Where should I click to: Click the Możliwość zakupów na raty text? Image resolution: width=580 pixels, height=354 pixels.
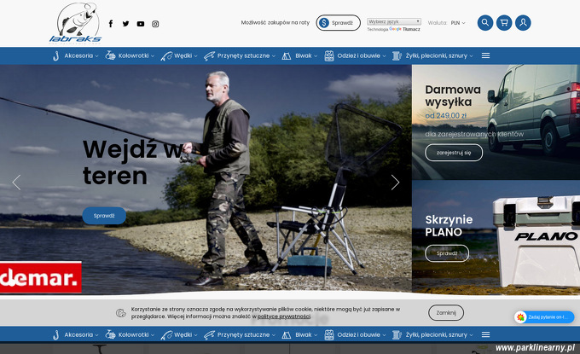275,22
